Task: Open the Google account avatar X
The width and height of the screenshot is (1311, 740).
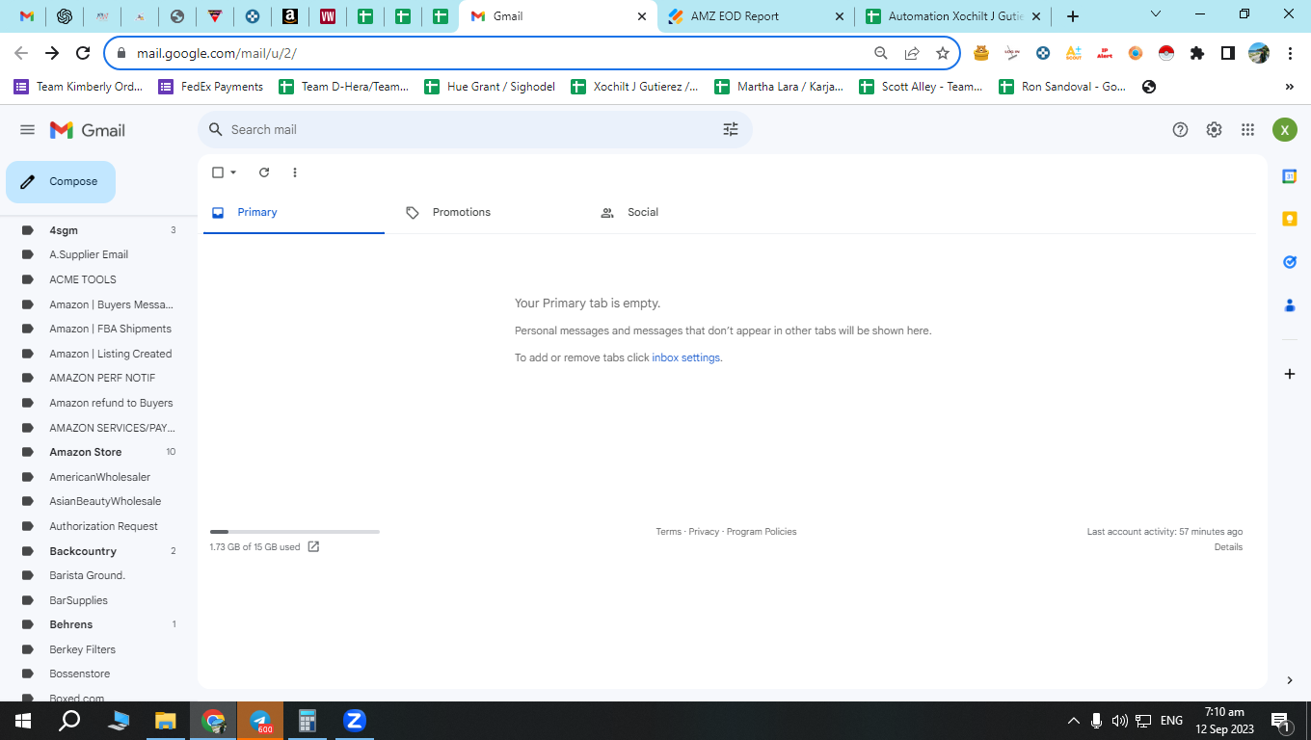Action: tap(1284, 130)
